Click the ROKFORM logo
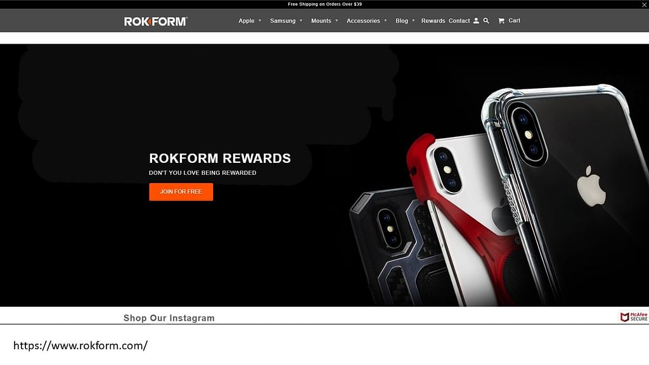The image size is (649, 365). click(x=156, y=21)
